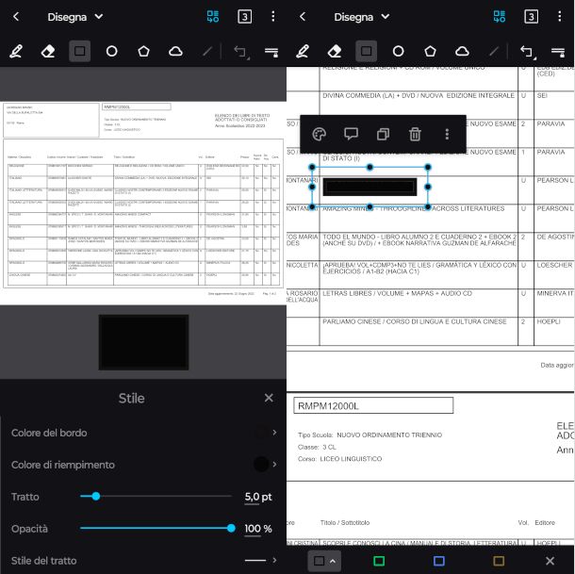Adjust Opacità slider handle
This screenshot has height=574, width=575.
231,528
